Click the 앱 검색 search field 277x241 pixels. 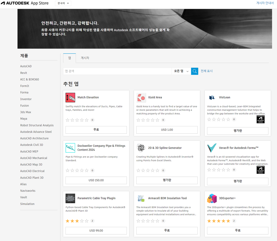117,71
